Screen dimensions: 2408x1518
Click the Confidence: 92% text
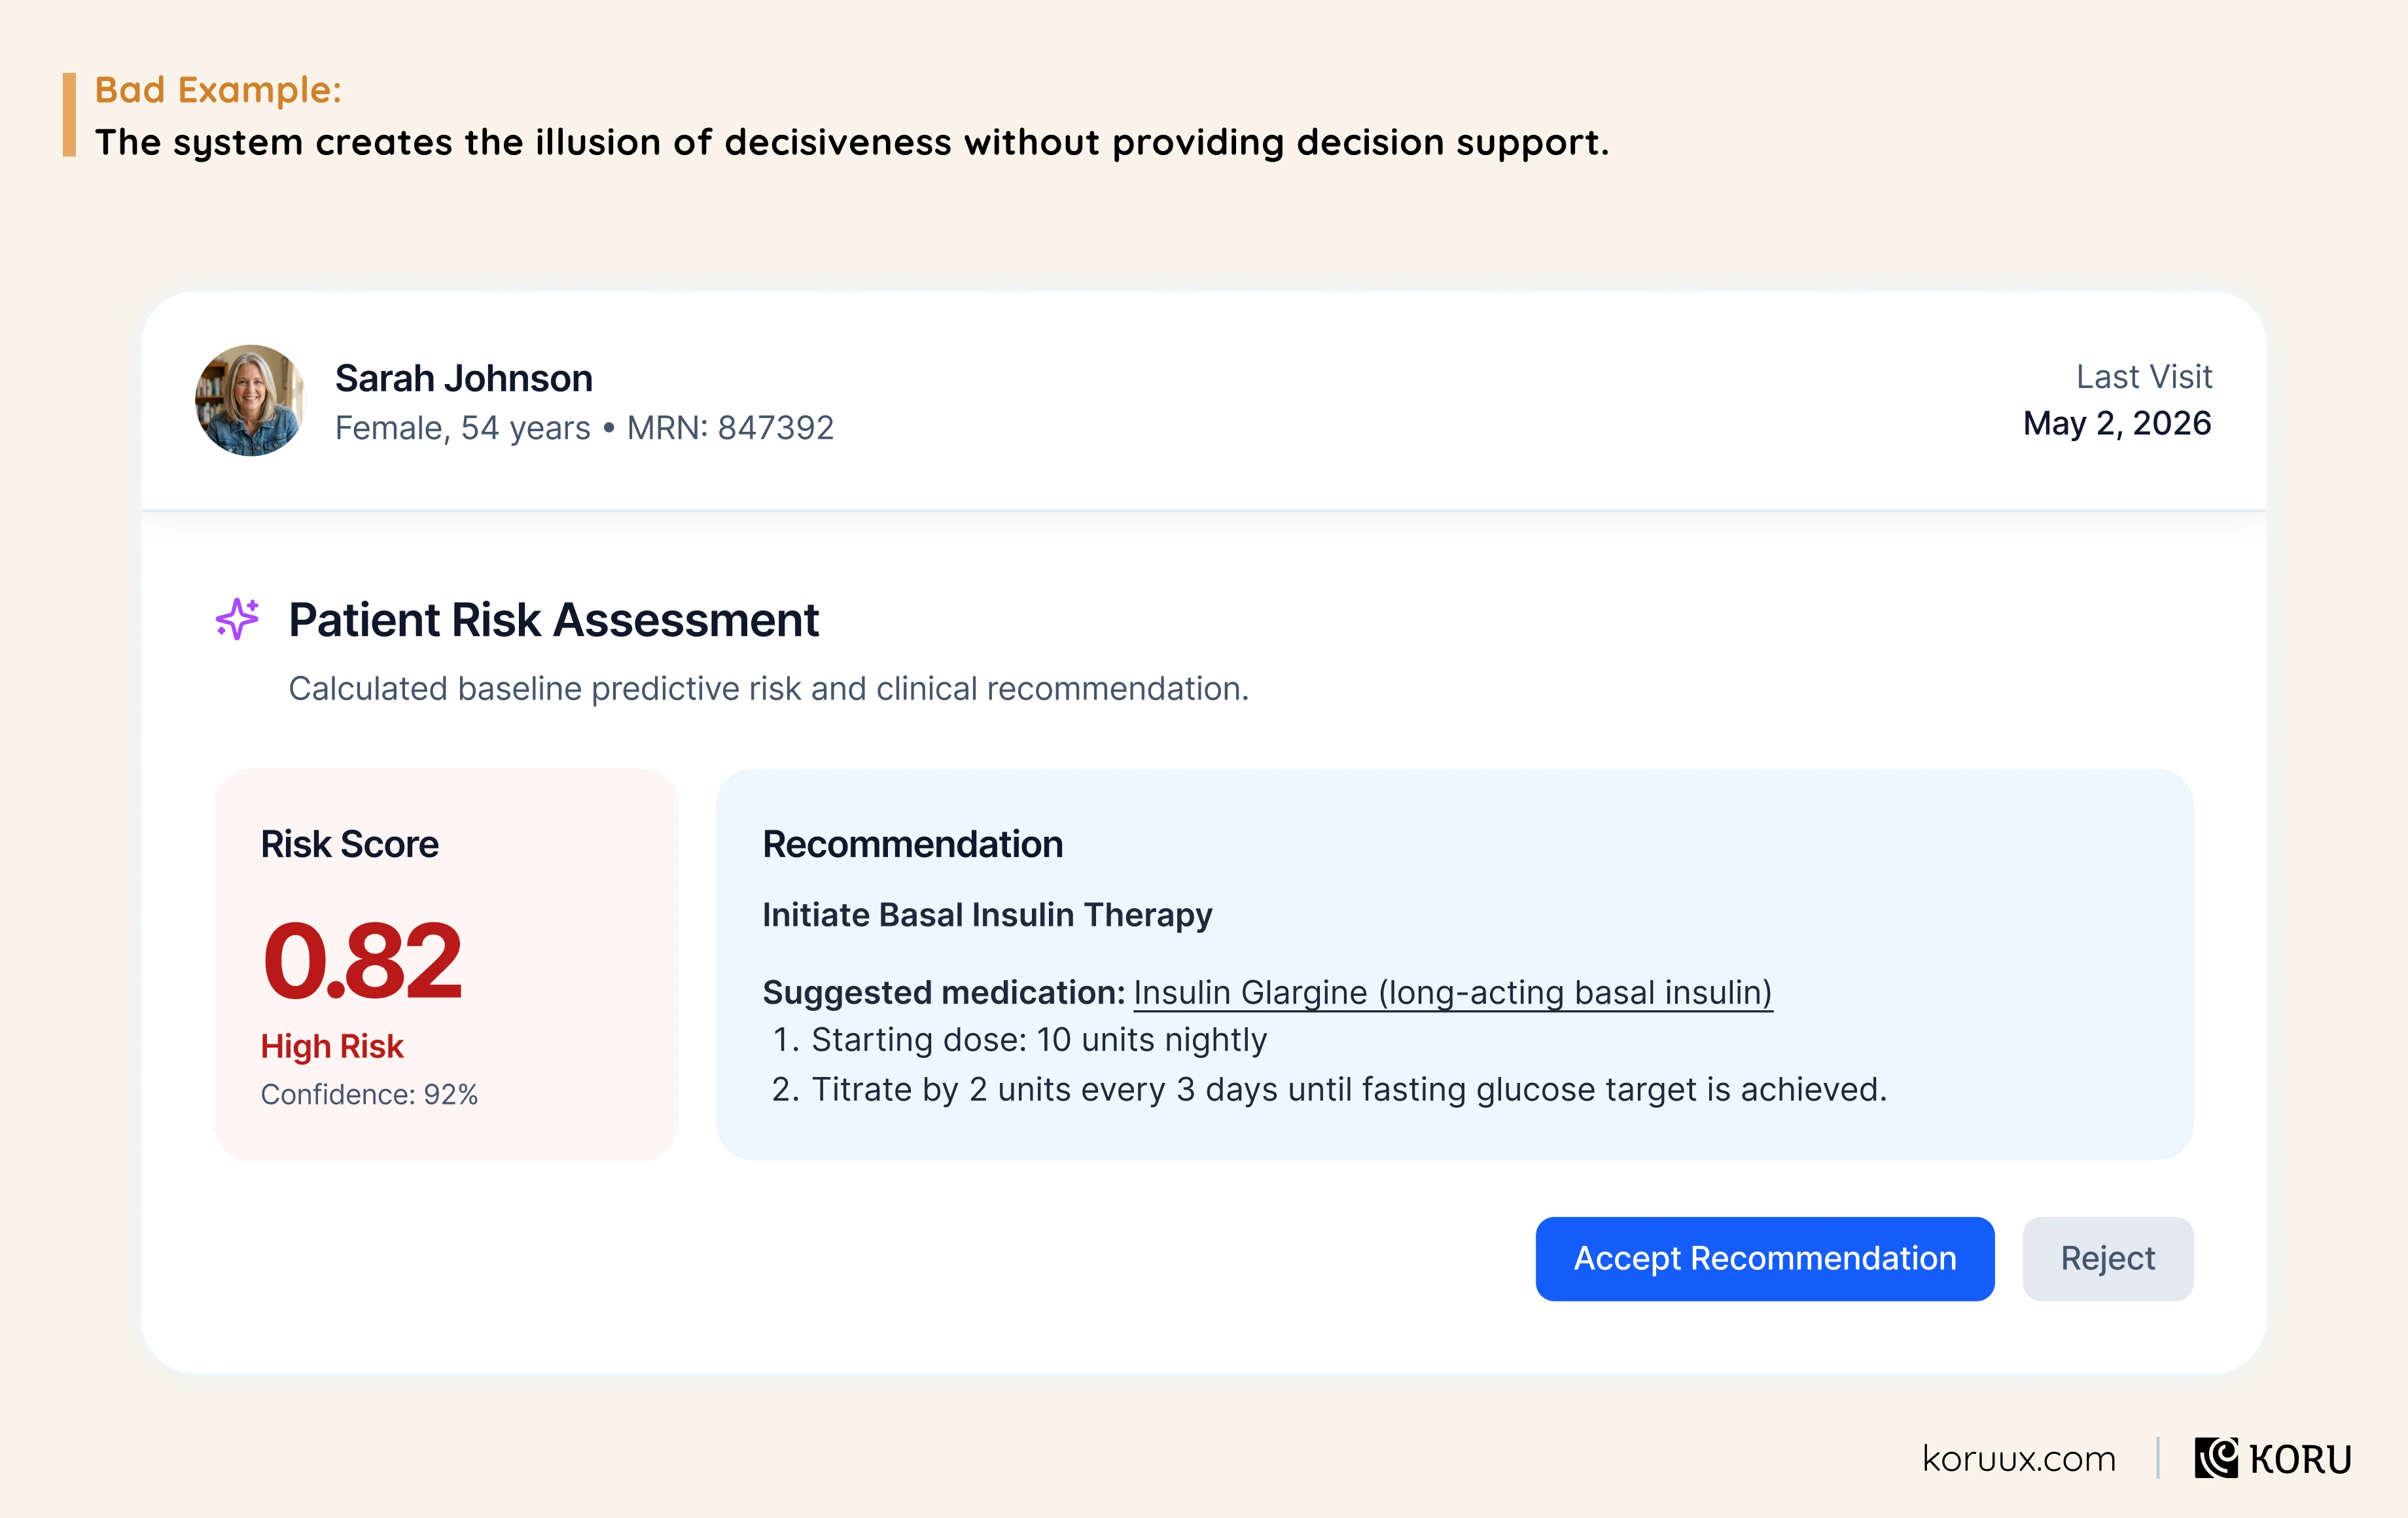click(369, 1094)
